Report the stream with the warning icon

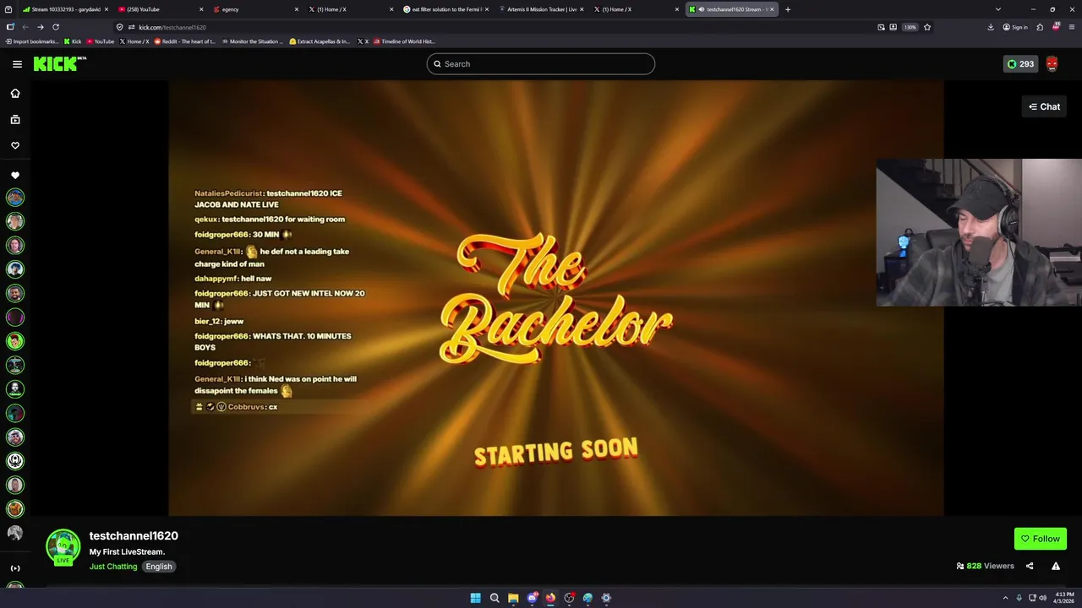(1056, 566)
